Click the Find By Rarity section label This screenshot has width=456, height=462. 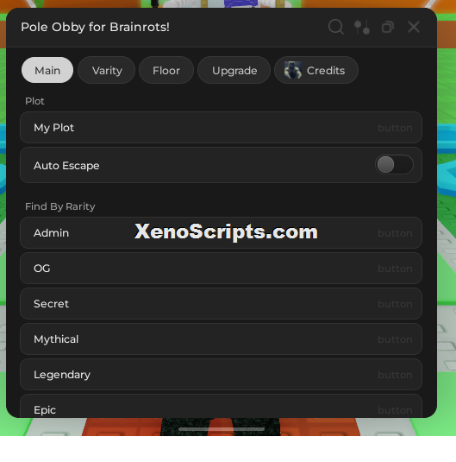[60, 206]
